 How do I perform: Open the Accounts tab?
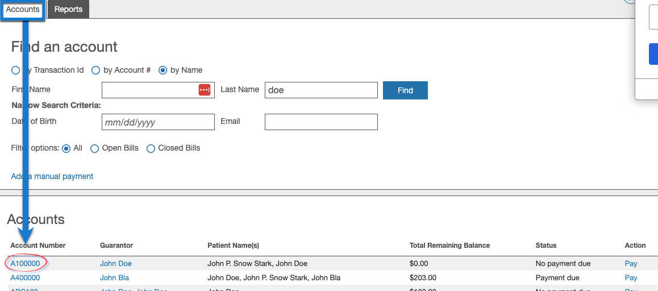(23, 10)
